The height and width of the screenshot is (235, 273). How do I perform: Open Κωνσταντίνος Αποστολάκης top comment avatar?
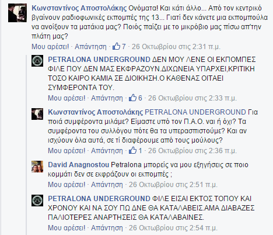17,13
